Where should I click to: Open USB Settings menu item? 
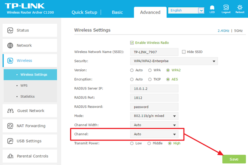point(30,141)
